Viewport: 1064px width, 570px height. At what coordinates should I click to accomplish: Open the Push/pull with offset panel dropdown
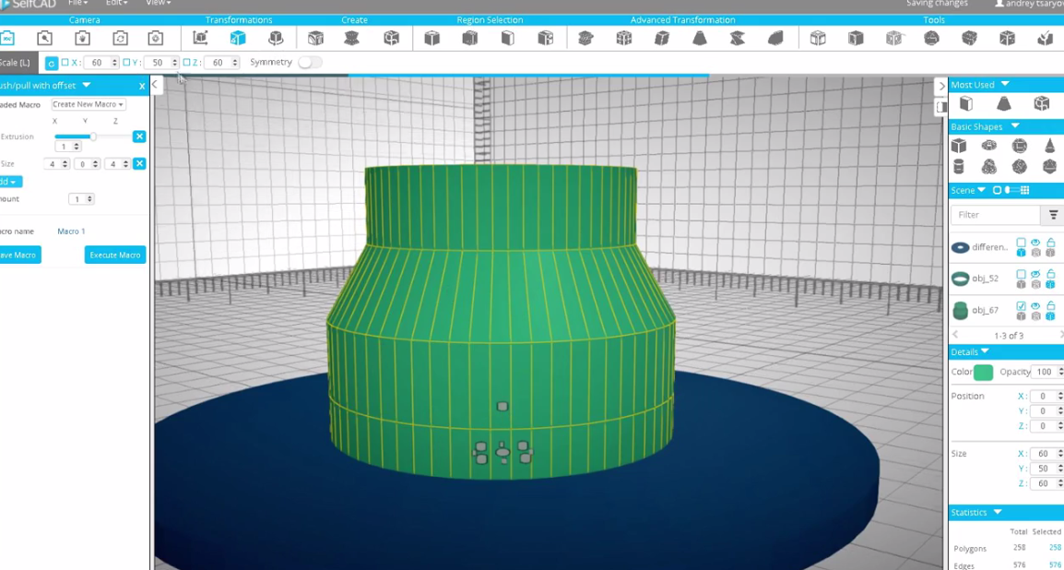pyautogui.click(x=86, y=86)
